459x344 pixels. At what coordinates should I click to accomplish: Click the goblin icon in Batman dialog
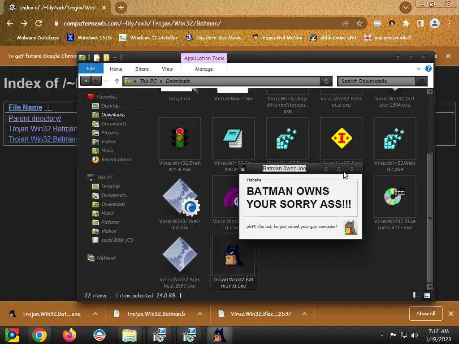pyautogui.click(x=351, y=228)
